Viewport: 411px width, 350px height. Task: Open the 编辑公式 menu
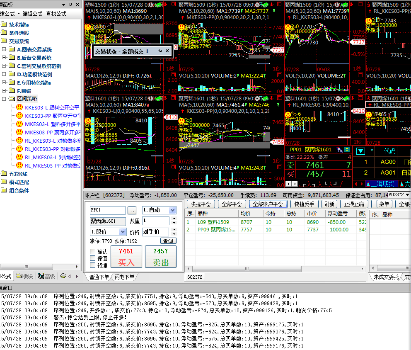pyautogui.click(x=32, y=14)
